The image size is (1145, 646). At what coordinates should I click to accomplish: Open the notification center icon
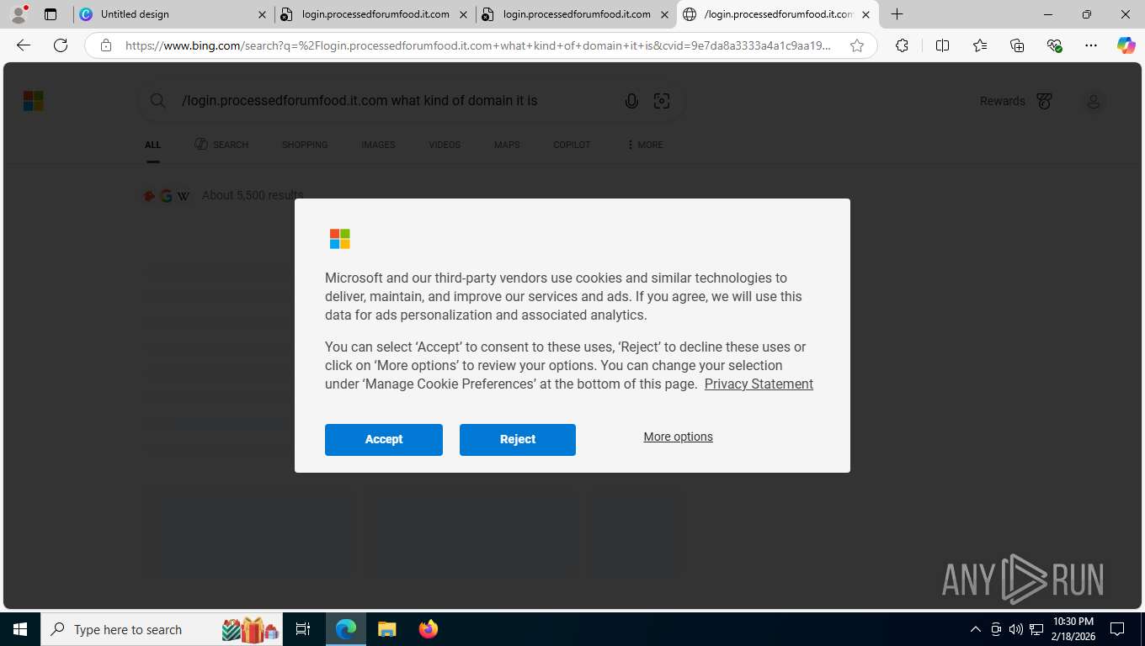[1117, 629]
